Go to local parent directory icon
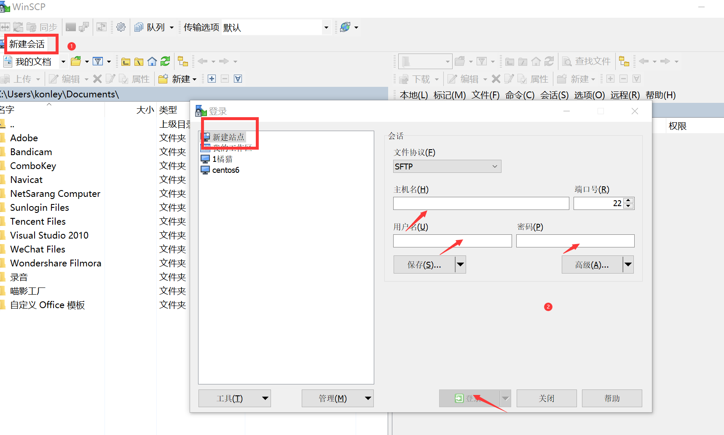Screen dimensions: 724x435 (x=126, y=62)
